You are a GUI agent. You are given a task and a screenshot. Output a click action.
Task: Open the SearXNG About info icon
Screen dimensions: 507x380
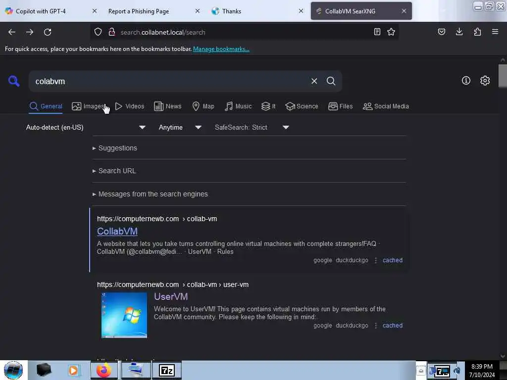tap(466, 81)
